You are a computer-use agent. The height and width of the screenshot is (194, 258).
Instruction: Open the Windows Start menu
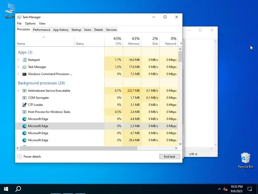[6, 189]
